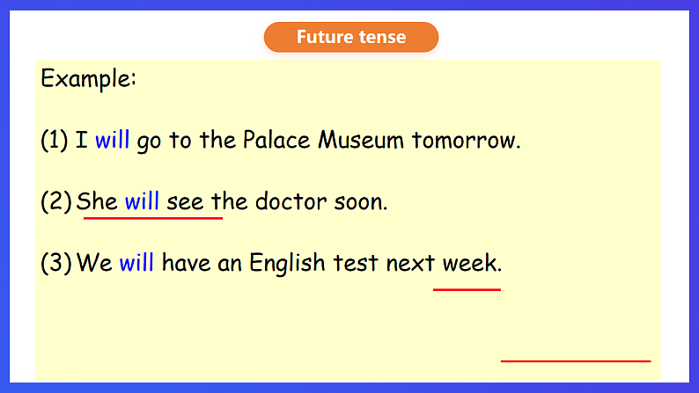The height and width of the screenshot is (393, 699).
Task: Click the Example: heading text
Action: click(x=89, y=78)
